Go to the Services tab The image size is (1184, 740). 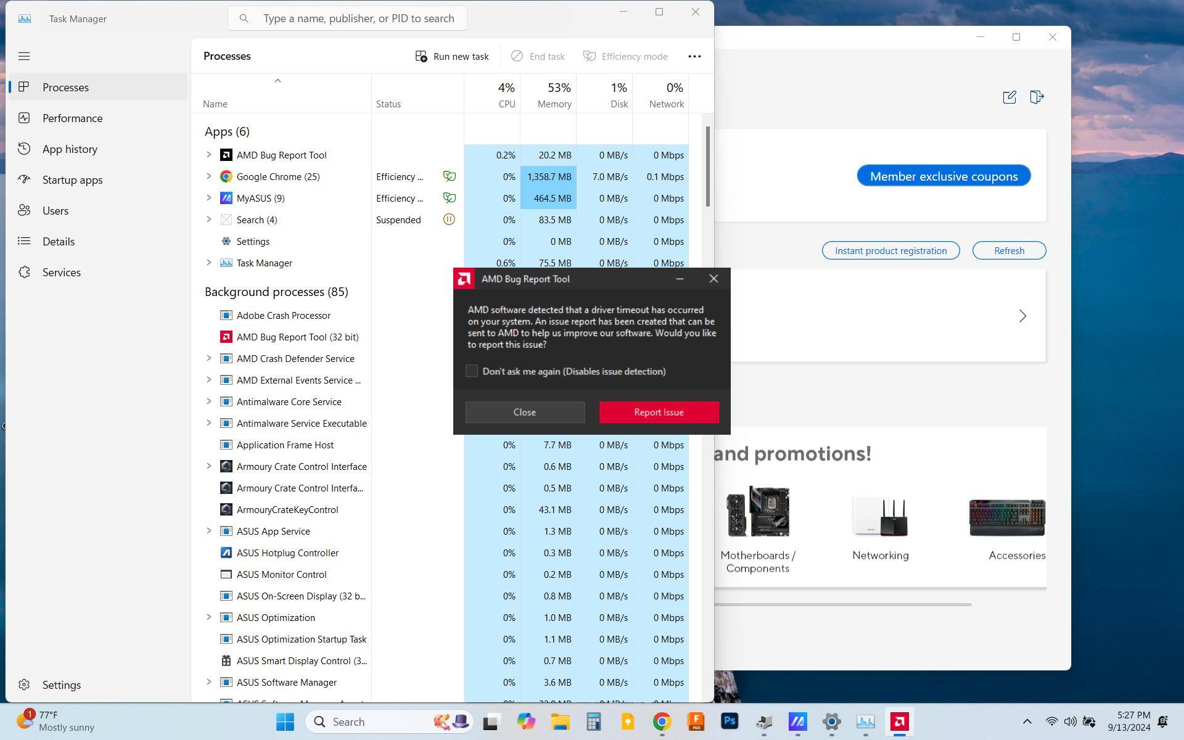[61, 273]
